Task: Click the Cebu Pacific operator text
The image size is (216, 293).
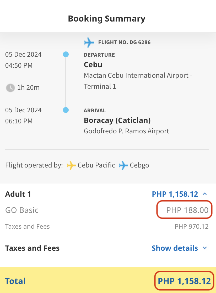Action: point(96,165)
